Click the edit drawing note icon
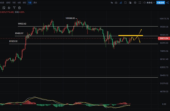 [4, 8]
